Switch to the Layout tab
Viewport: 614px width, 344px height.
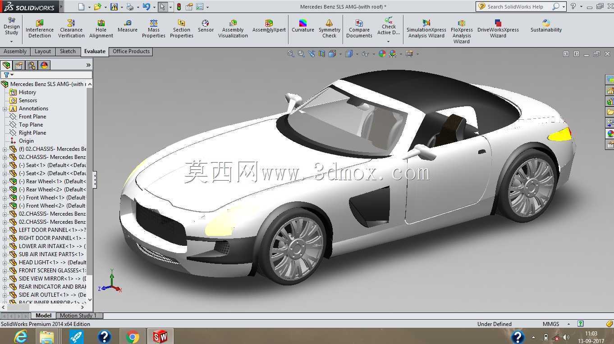click(43, 51)
